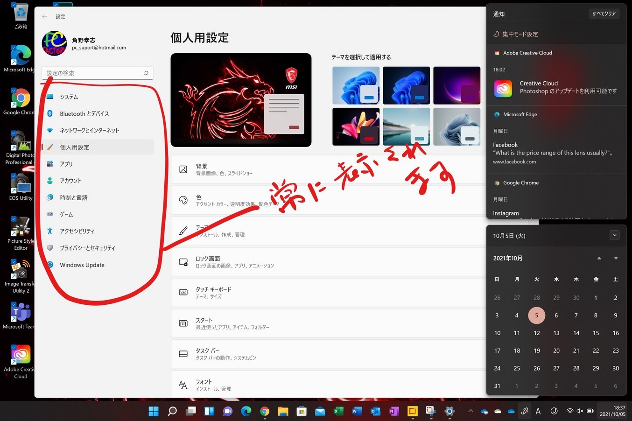Go back with the Settings back arrow
632x421 pixels.
(x=45, y=16)
